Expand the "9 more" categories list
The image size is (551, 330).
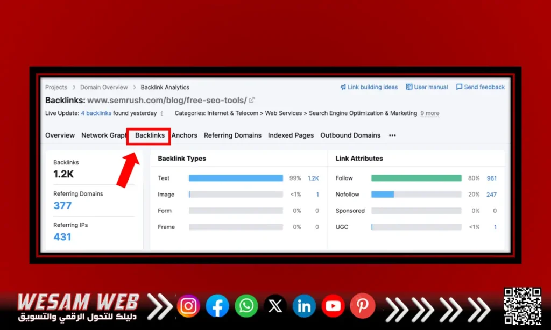(429, 113)
